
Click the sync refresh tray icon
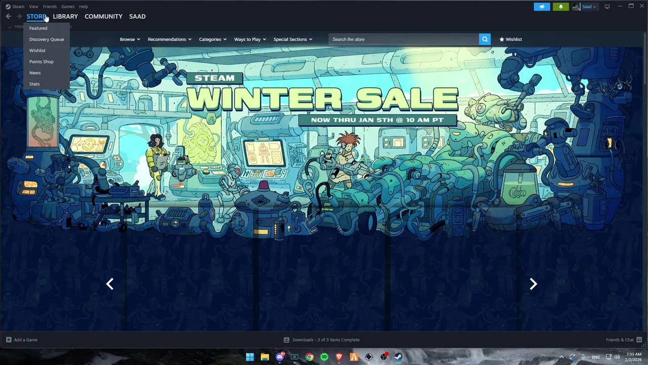pos(572,357)
